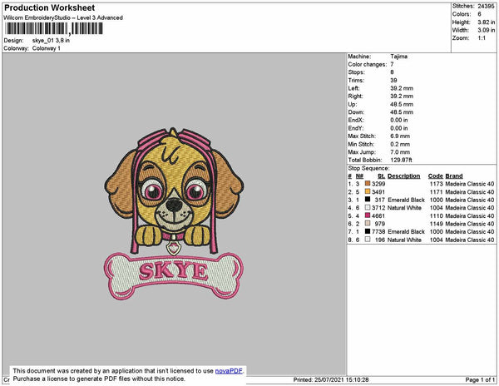The width and height of the screenshot is (499, 386).
Task: Click the black swatch for stop 3 (317)
Action: (368, 200)
